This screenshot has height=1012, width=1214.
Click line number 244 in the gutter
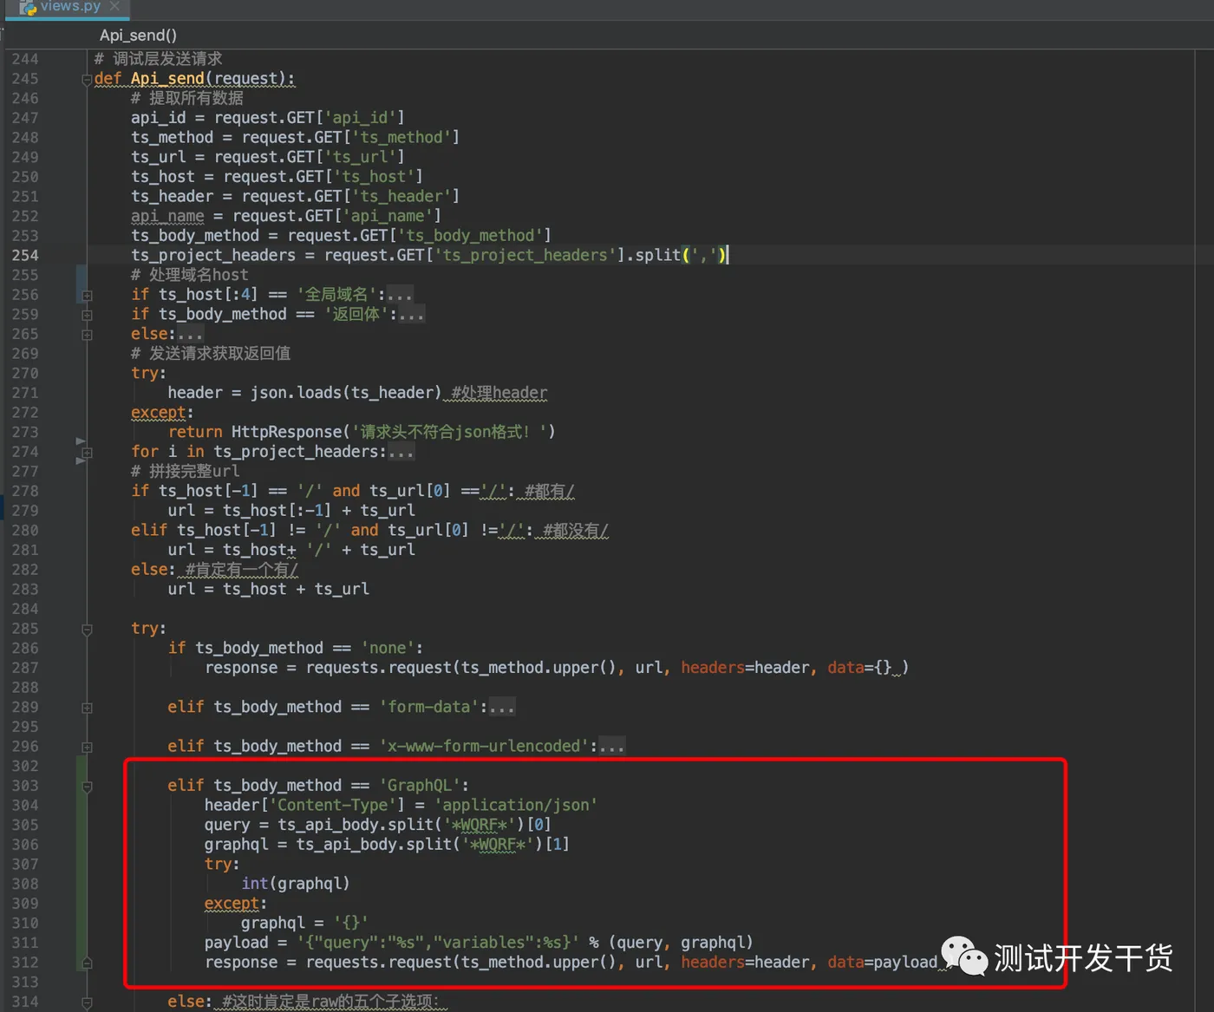25,59
